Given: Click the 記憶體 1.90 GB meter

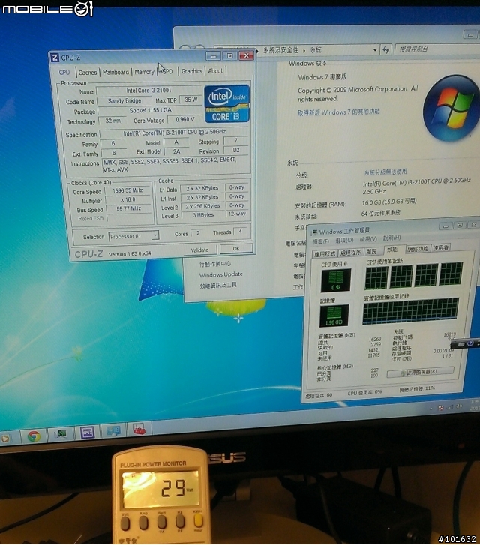Looking at the screenshot, I should point(334,316).
